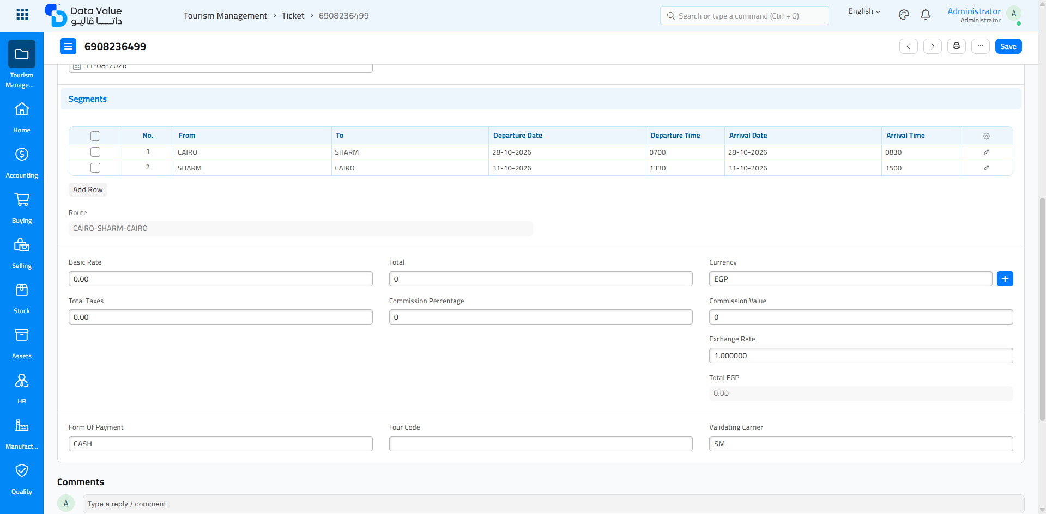Screen dimensions: 1046x514
Task: View notifications bell
Action: (926, 15)
